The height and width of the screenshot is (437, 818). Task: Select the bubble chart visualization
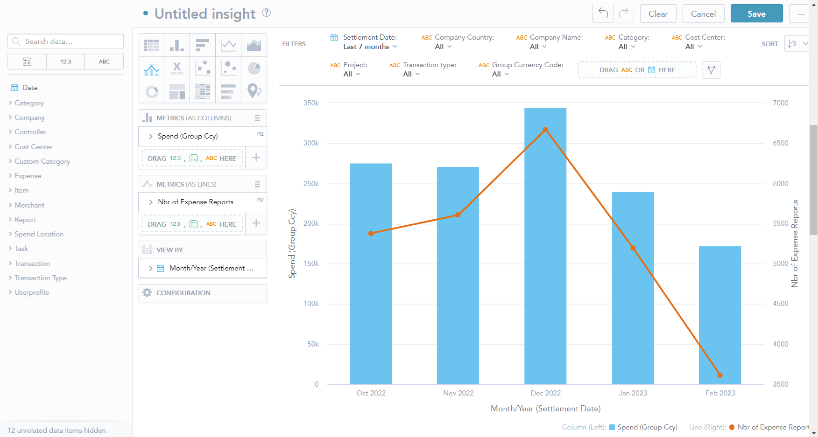coord(228,68)
